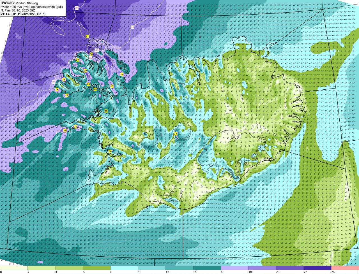Pick the pink above-24 legend swatch
This screenshot has height=274, width=359.
click(345, 268)
